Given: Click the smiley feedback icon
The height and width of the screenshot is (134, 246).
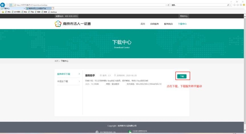Looking at the screenshot, I should [x=244, y=5].
